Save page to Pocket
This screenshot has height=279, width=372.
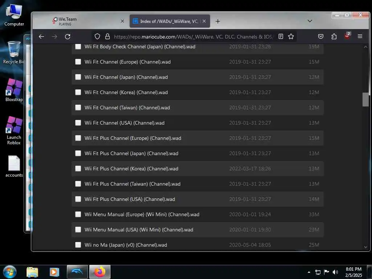[321, 36]
